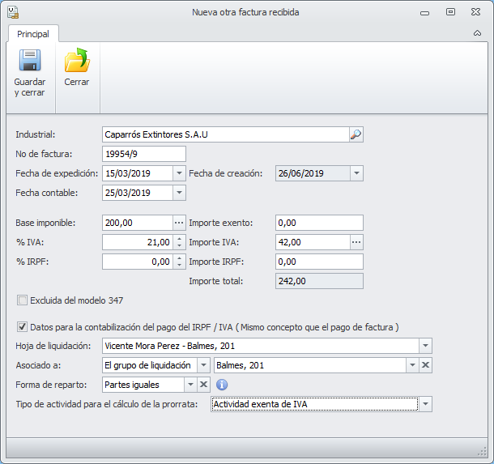Expand the Hoja de liquidación dropdown
This screenshot has height=464, width=494.
pyautogui.click(x=426, y=346)
